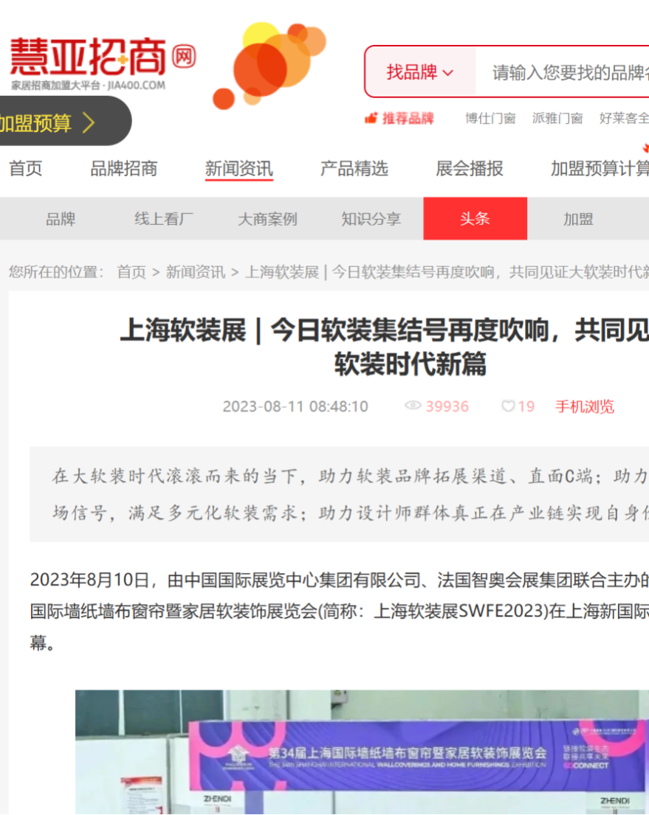Click the exhibition banner photo
Viewport: 649px width, 815px height.
point(362,751)
